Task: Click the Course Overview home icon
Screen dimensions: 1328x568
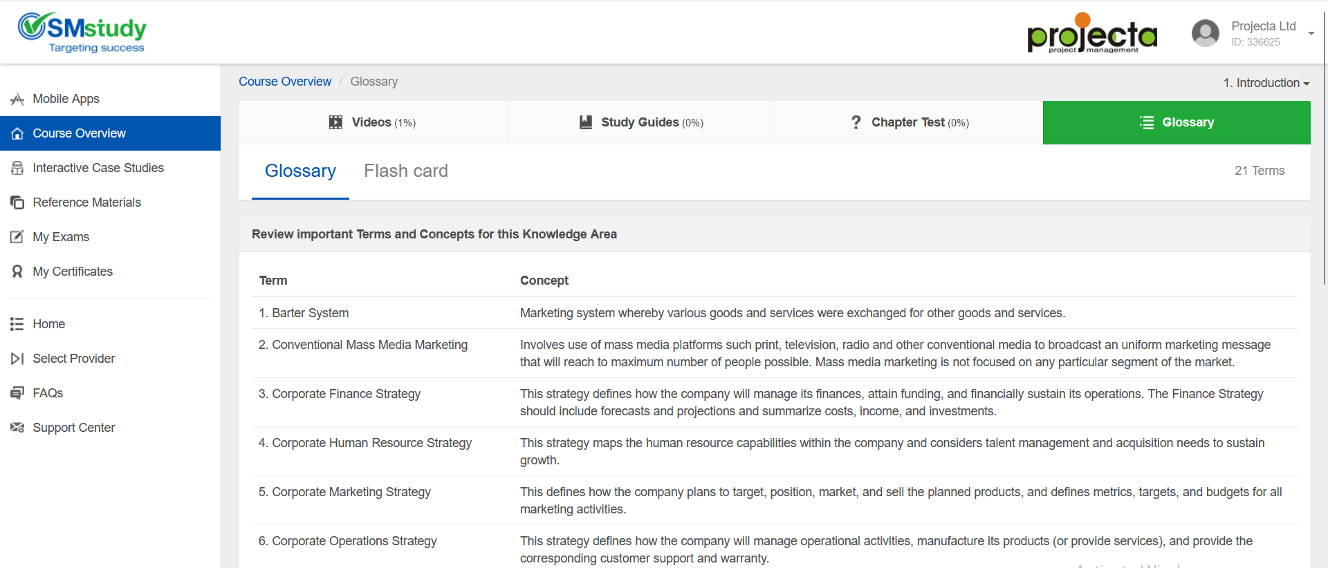Action: [17, 133]
